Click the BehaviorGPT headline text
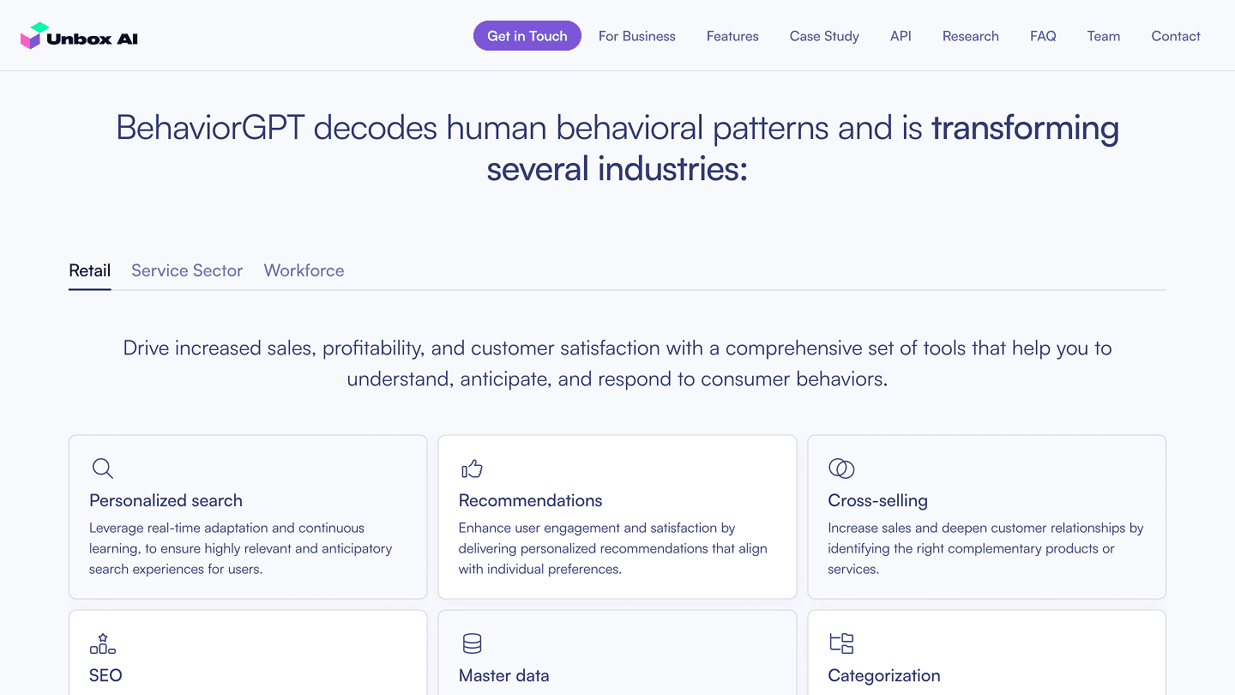The height and width of the screenshot is (695, 1235). point(617,148)
